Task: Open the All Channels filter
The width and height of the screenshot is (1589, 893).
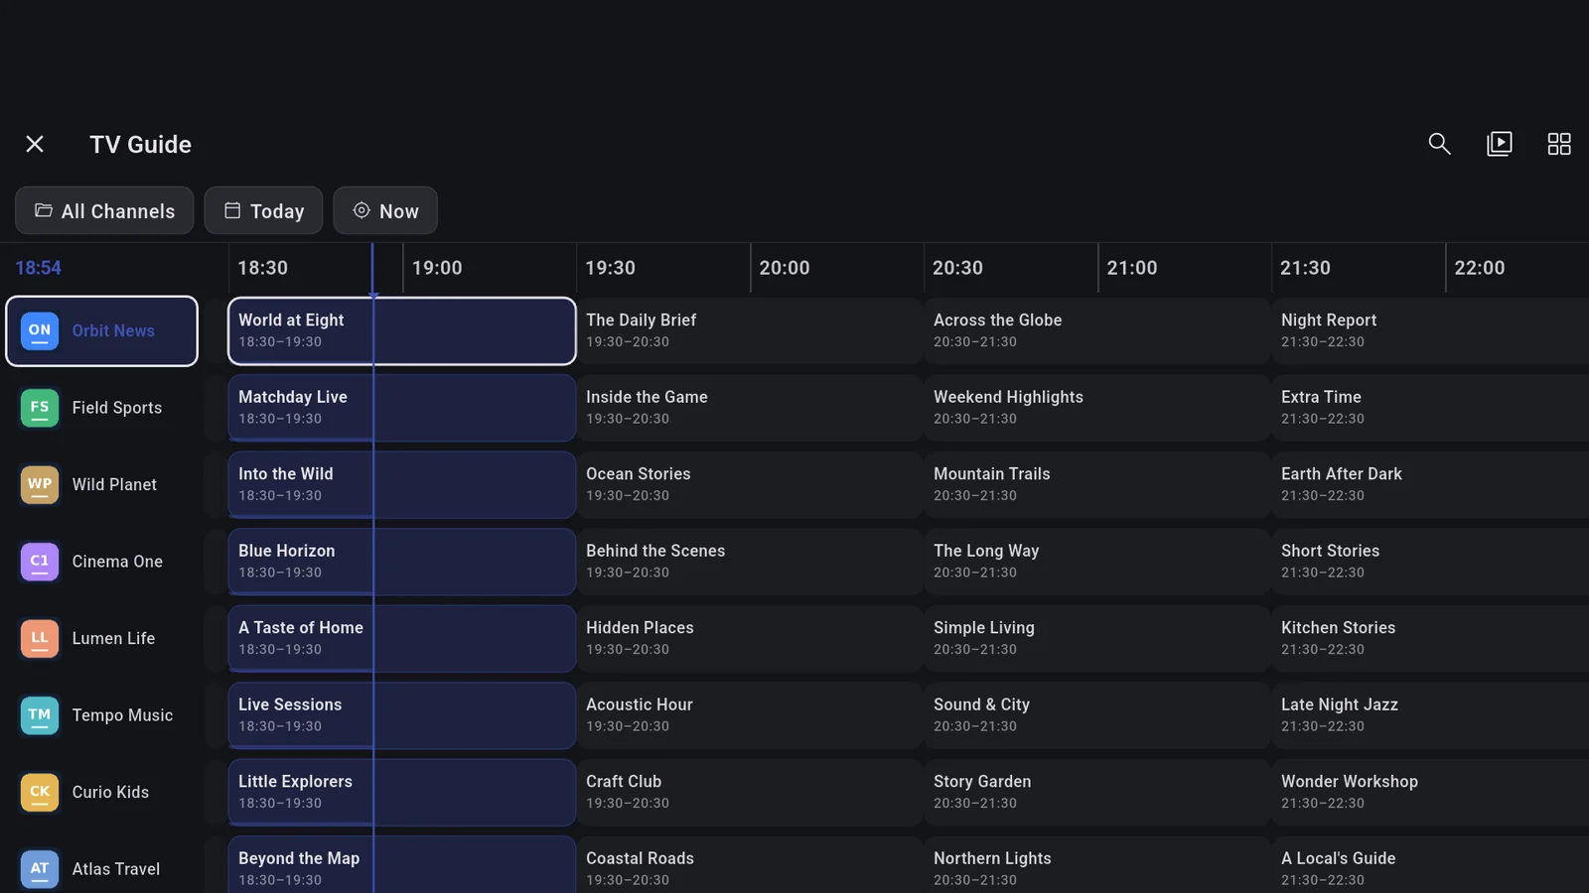Action: point(104,210)
